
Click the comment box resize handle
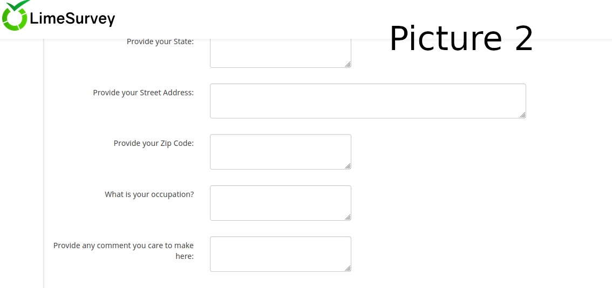[348, 268]
